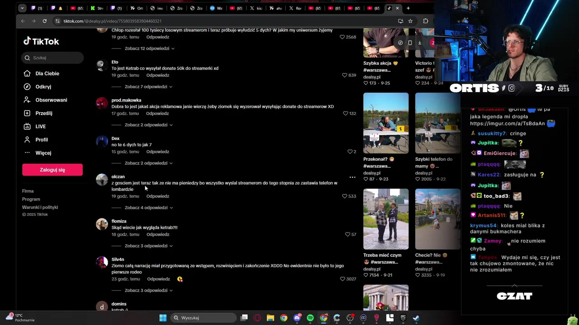Like Eto's comment with 839 likes
This screenshot has height=325, width=579.
tap(345, 75)
